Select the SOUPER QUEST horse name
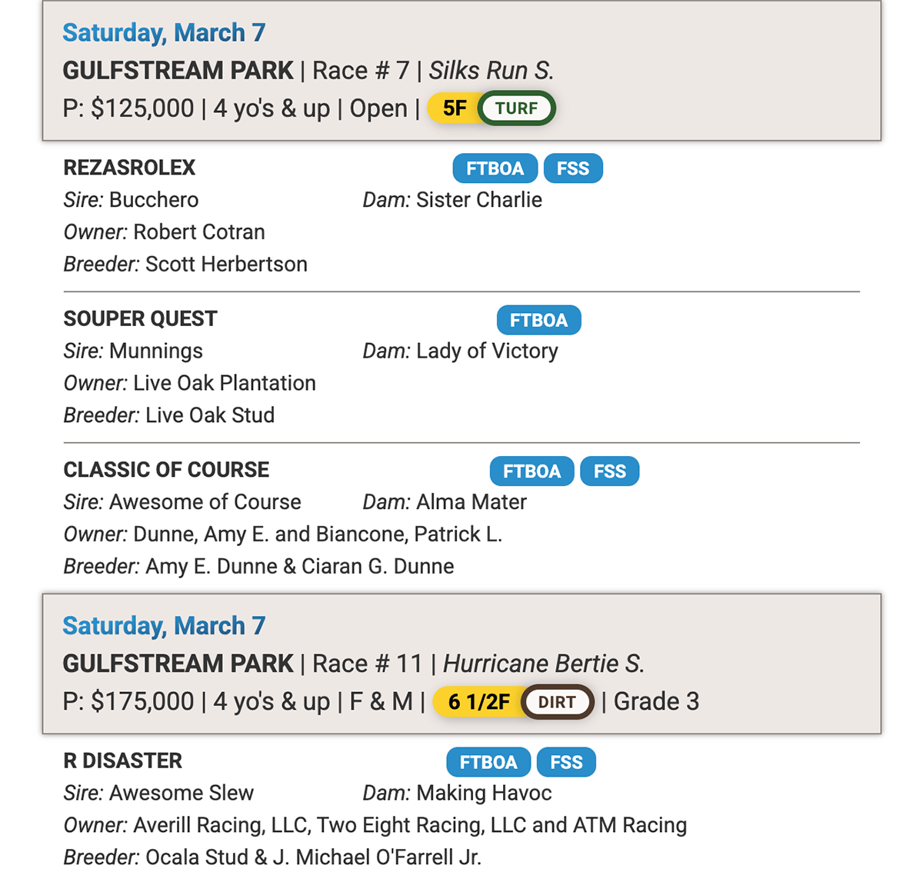The height and width of the screenshot is (882, 923). pos(140,319)
